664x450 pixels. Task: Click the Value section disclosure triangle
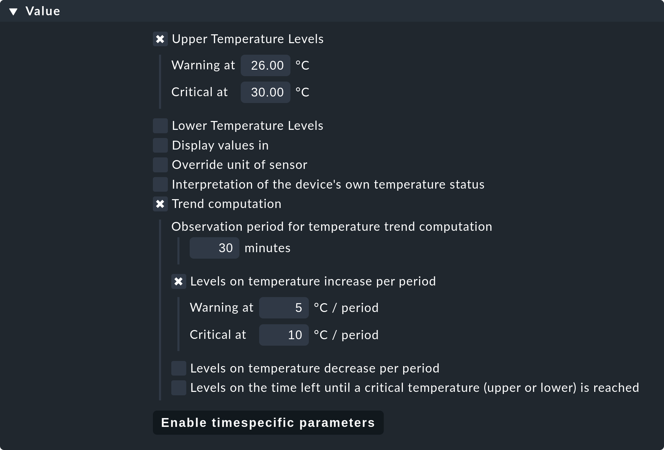(14, 11)
